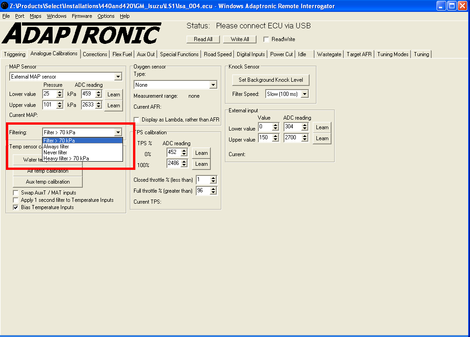Click the MAP upper ADC reading field
Image resolution: width=470 pixels, height=337 pixels.
click(89, 105)
